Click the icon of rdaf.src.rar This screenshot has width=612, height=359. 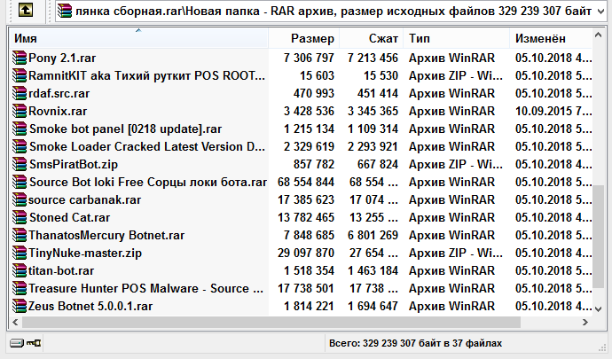(x=20, y=93)
